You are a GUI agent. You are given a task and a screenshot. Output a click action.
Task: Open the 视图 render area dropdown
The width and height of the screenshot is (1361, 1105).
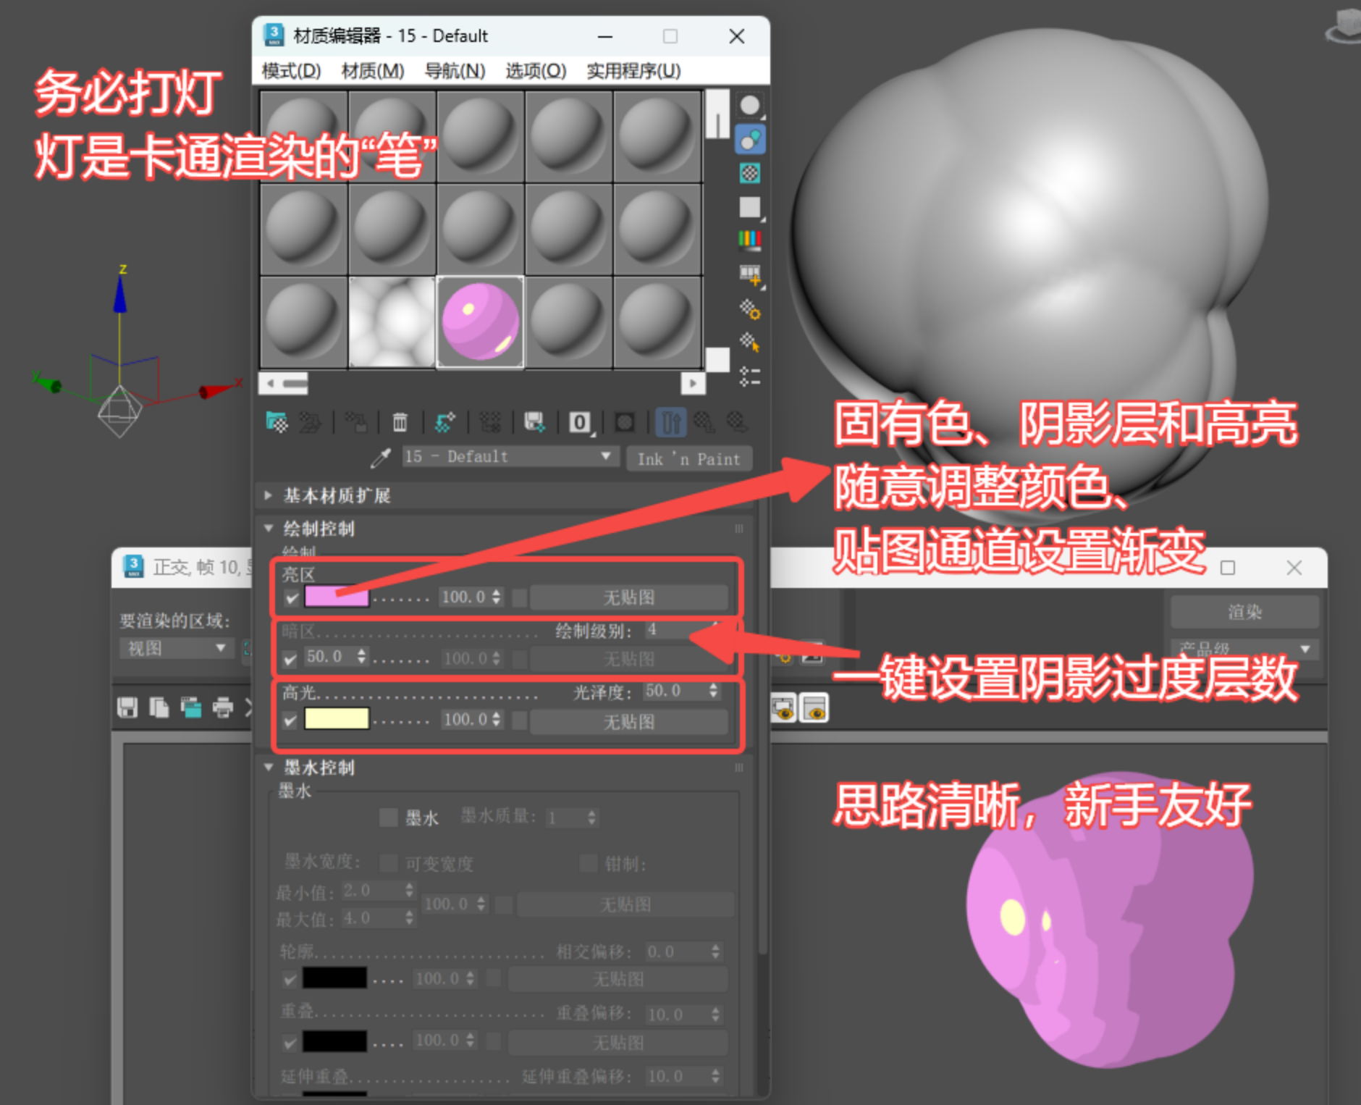click(174, 648)
